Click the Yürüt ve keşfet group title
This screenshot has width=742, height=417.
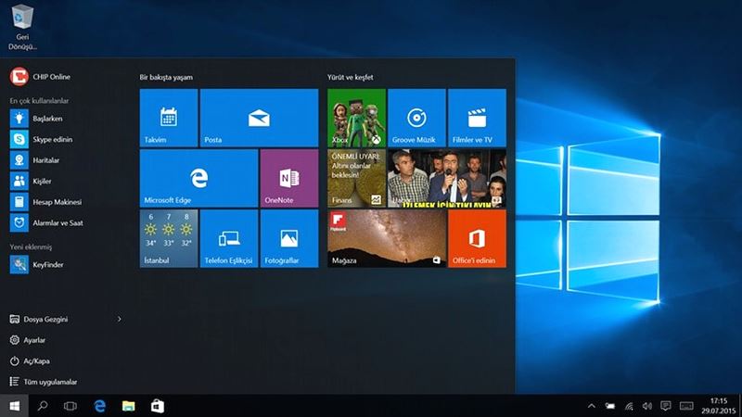click(351, 77)
